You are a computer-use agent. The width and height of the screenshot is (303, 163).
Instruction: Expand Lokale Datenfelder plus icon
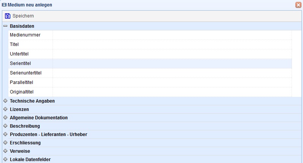click(x=5, y=159)
